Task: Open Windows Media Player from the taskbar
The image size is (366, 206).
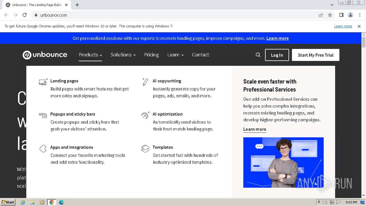Action: 42,202
